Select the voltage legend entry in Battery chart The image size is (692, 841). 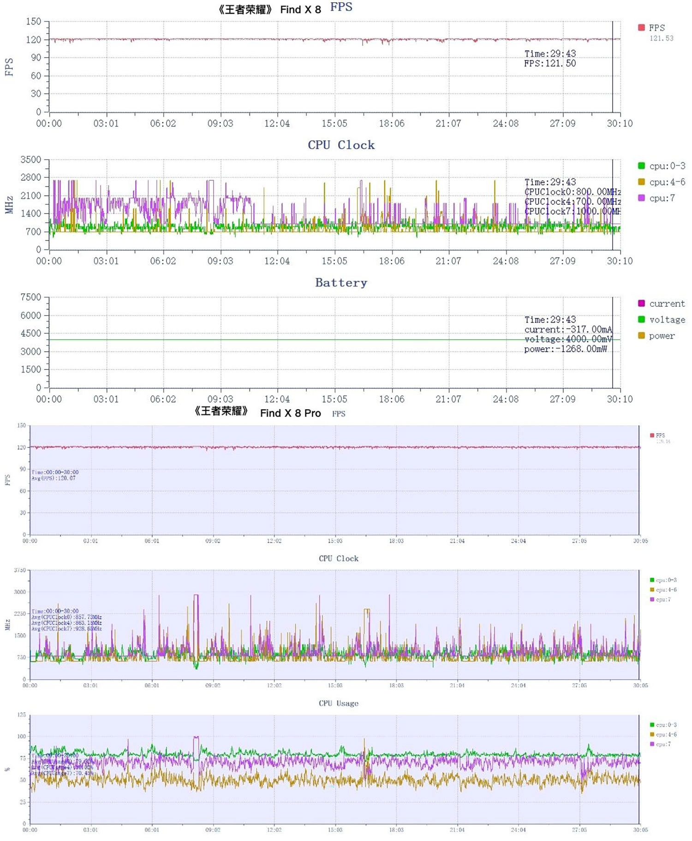pos(662,319)
